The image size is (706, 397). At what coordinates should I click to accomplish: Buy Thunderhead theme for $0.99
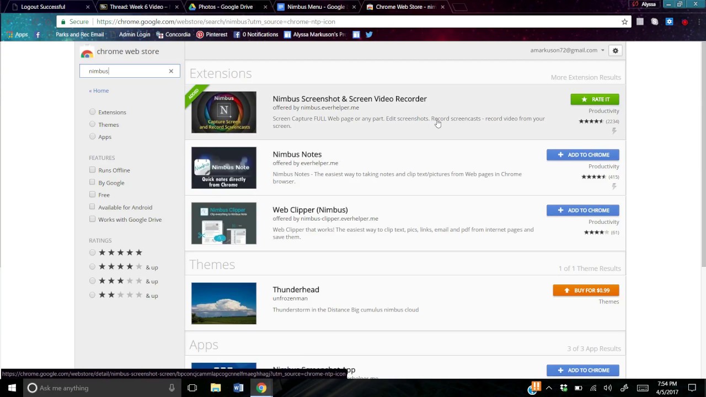tap(586, 291)
